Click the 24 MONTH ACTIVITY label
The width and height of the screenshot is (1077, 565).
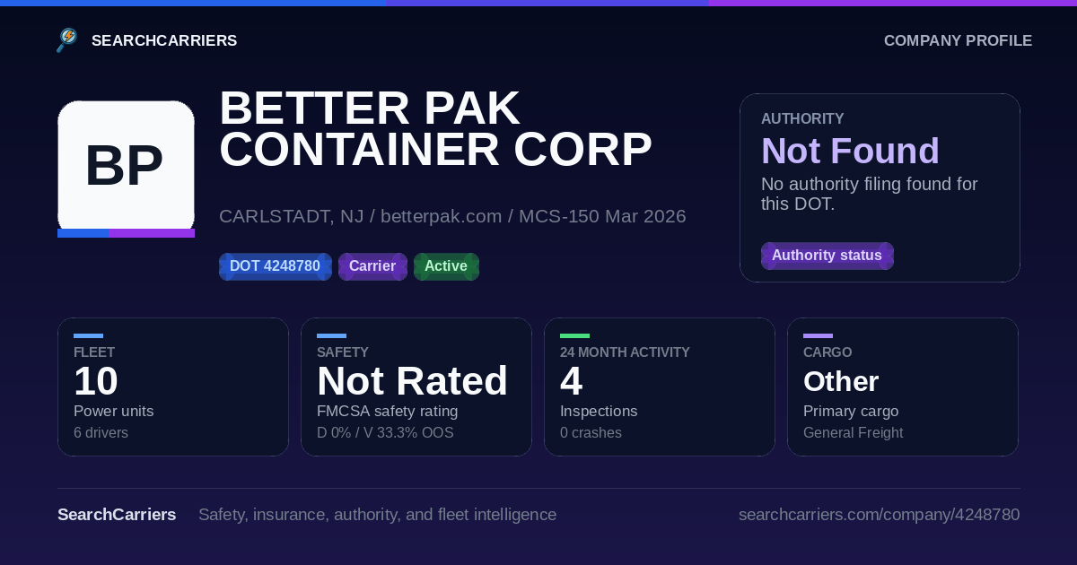pyautogui.click(x=625, y=352)
